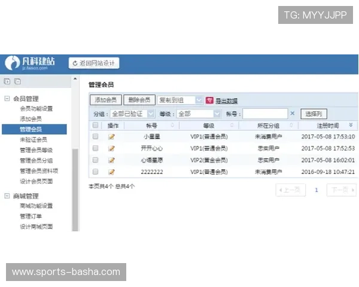359x287 pixels.
Task: Click the 操作 column header
Action: point(113,126)
